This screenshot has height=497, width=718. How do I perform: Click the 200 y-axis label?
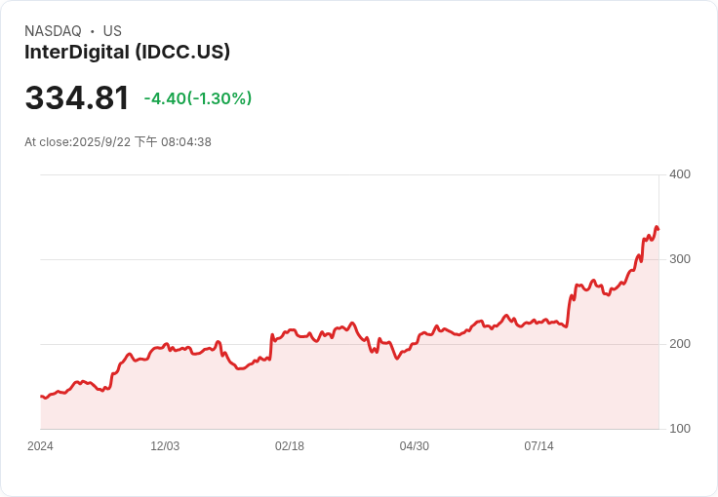(x=679, y=344)
